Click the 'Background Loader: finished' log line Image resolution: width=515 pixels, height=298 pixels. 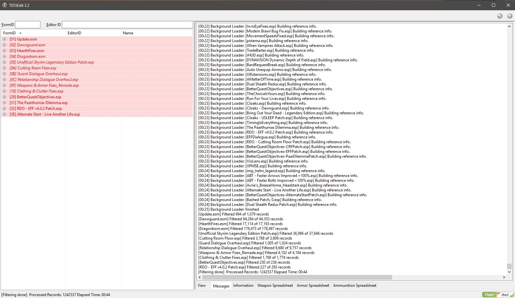[228, 209]
